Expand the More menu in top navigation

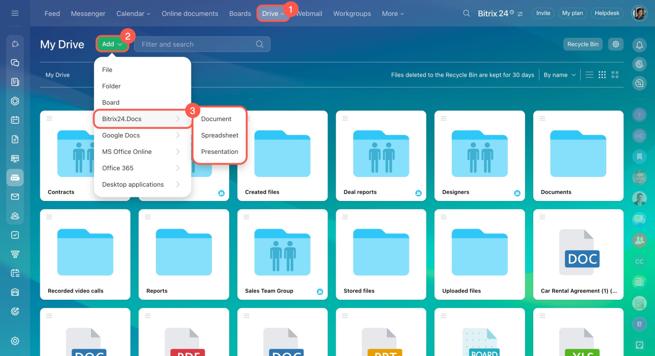click(x=393, y=14)
